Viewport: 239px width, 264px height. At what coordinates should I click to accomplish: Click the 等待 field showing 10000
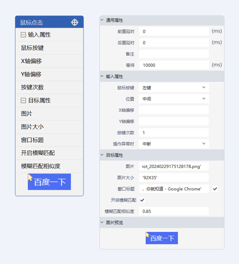174,65
